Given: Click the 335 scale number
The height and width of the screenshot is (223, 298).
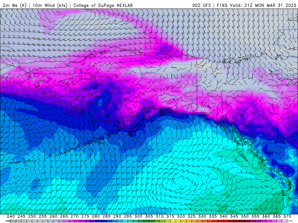Looking at the screenshot, I should click(213, 216).
